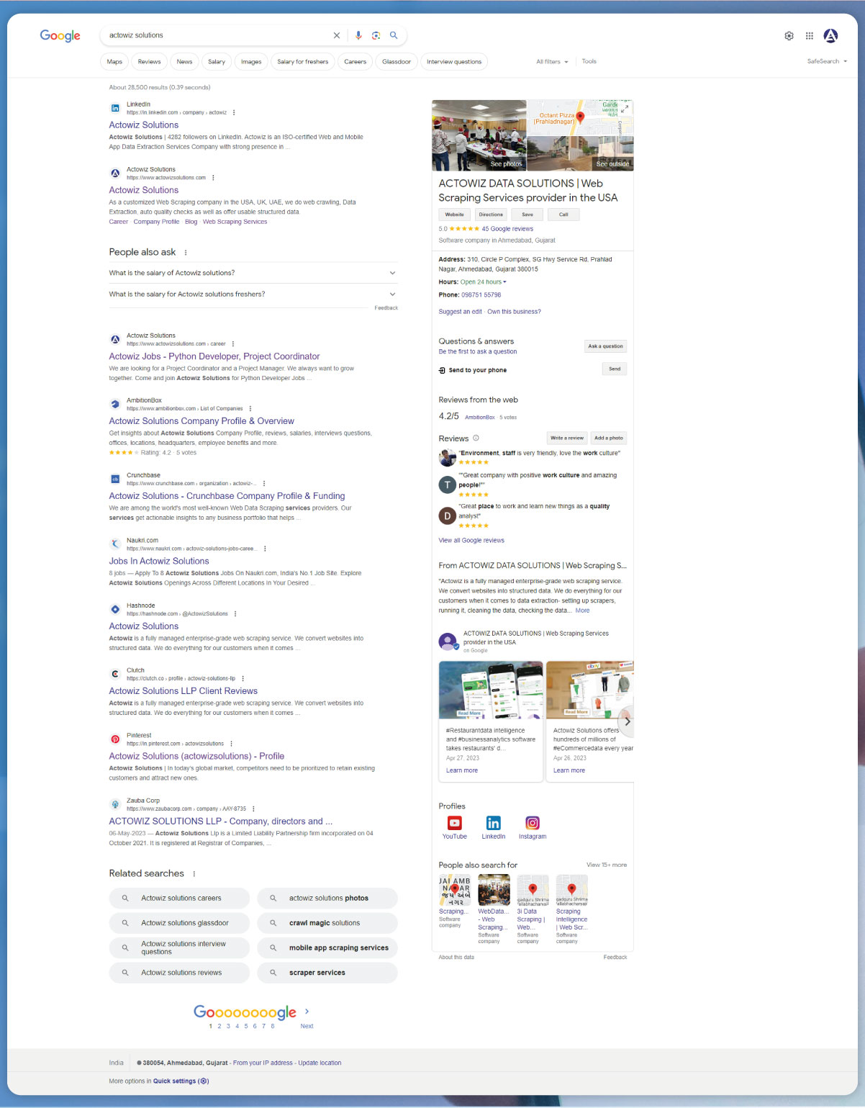Open the Tools option

[589, 62]
